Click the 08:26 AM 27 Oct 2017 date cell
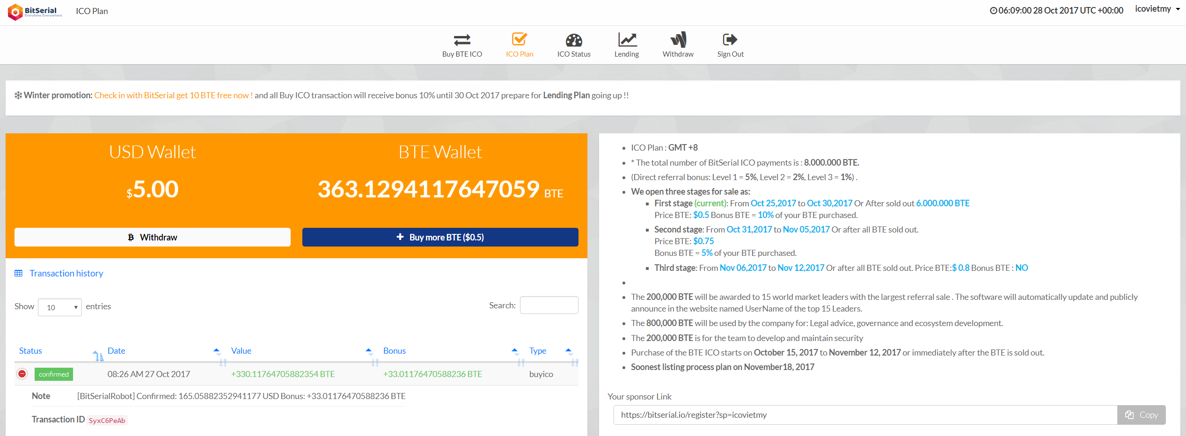 click(x=149, y=374)
